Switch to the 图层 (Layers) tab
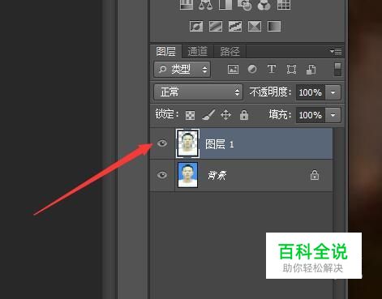 click(165, 51)
